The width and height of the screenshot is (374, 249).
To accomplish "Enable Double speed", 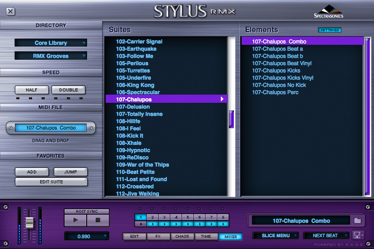I will click(68, 90).
